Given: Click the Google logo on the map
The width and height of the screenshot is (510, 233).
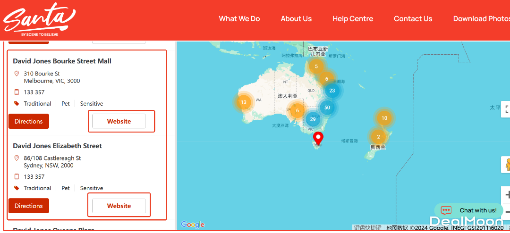Looking at the screenshot, I should click(x=193, y=225).
